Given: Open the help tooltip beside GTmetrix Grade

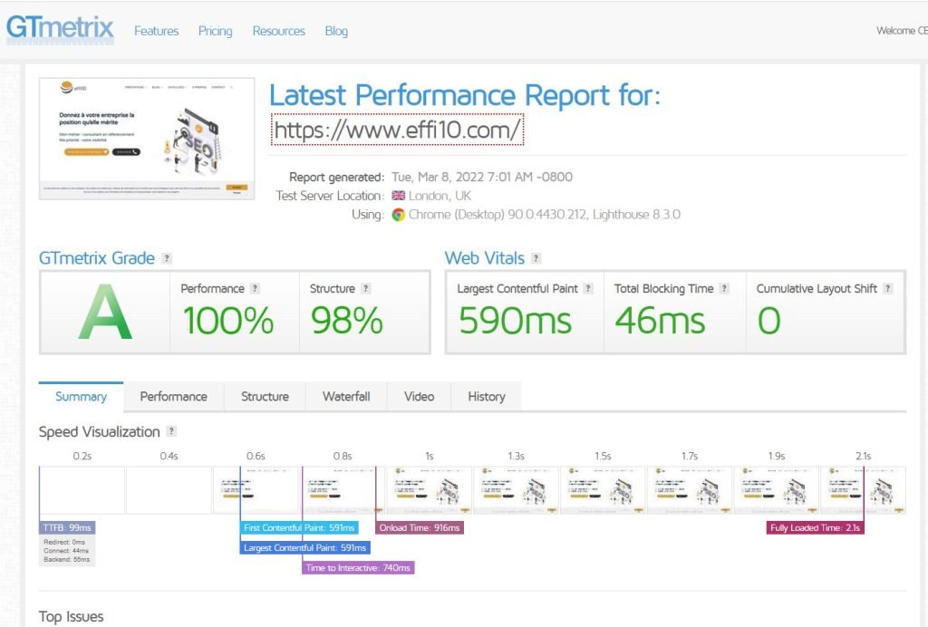Looking at the screenshot, I should [x=166, y=258].
